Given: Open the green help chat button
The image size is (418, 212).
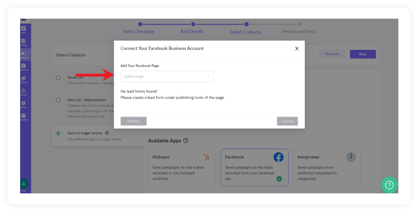Looking at the screenshot, I should (389, 185).
